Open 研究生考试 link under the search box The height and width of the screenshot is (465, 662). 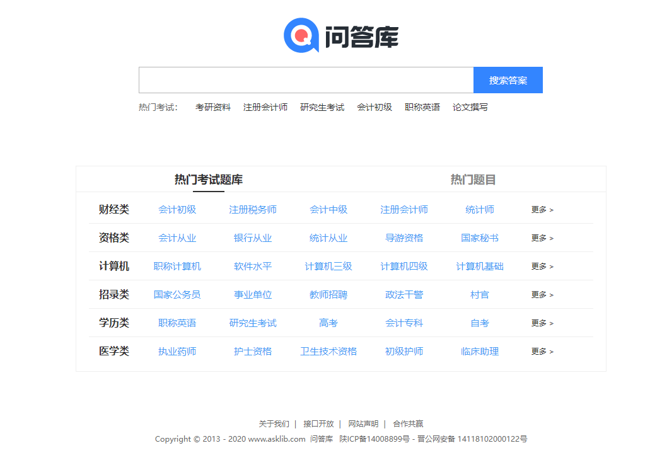(322, 107)
